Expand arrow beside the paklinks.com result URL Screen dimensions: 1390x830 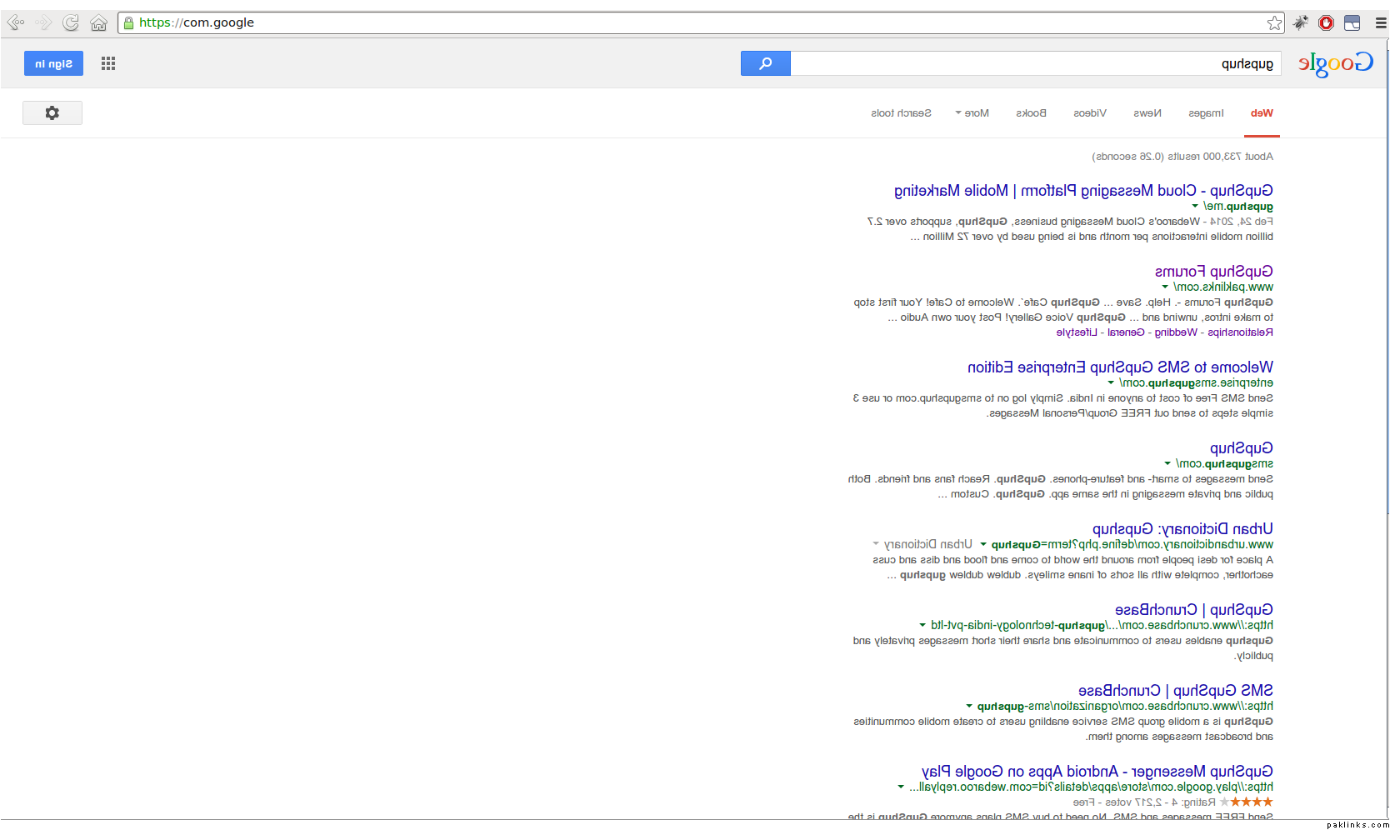1165,287
